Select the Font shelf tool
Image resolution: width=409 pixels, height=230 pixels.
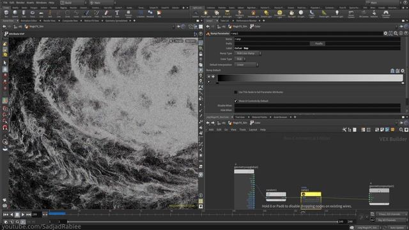(x=117, y=13)
